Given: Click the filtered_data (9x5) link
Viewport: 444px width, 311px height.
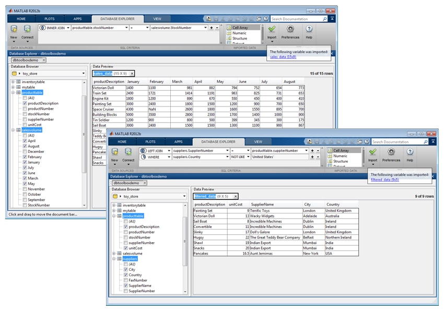Looking at the screenshot, I should click(x=384, y=180).
